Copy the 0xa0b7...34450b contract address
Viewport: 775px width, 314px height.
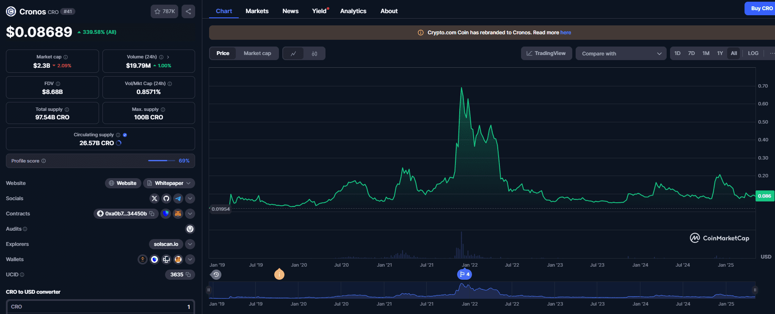coord(152,214)
